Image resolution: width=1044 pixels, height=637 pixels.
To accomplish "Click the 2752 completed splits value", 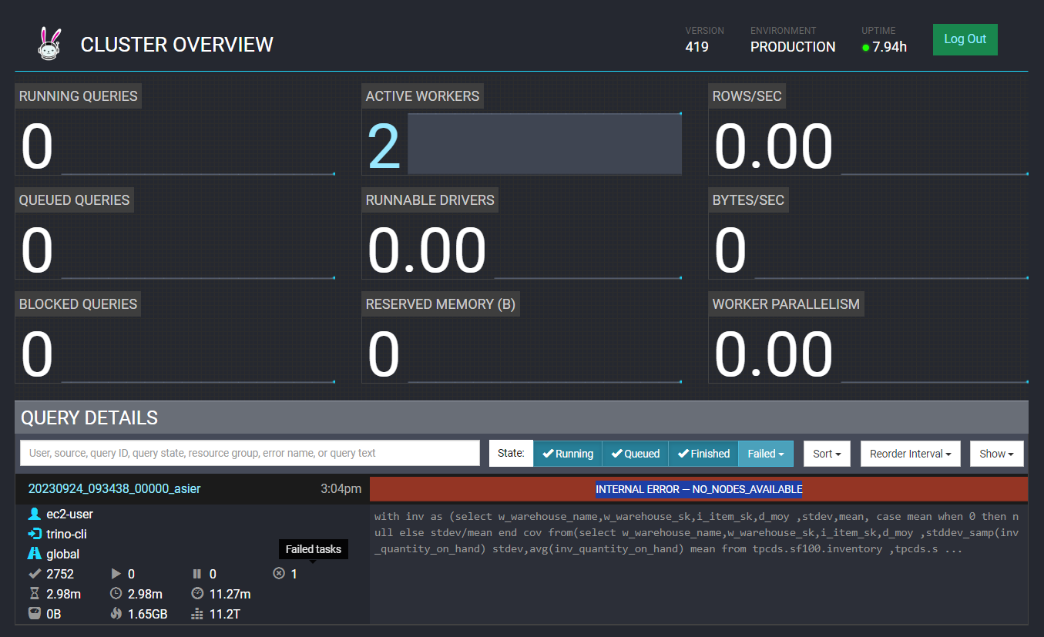I will 60,574.
